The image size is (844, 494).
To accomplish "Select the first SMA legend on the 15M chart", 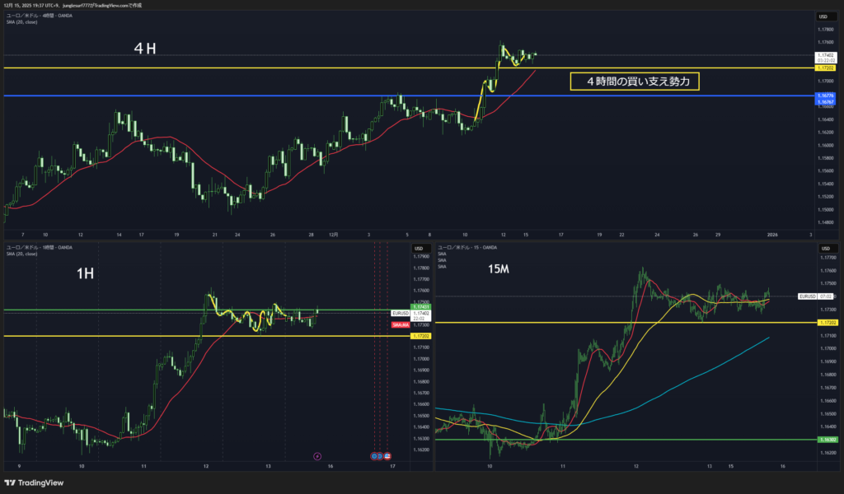I will 443,254.
